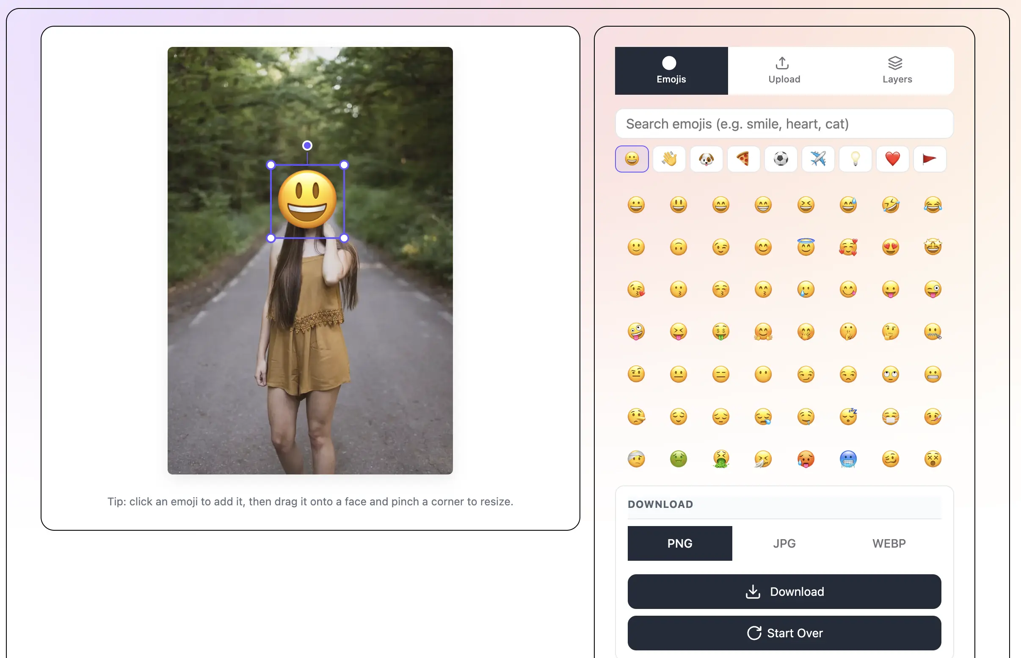The height and width of the screenshot is (658, 1021).
Task: Add the sleeping Zzz face emoji
Action: (x=848, y=417)
